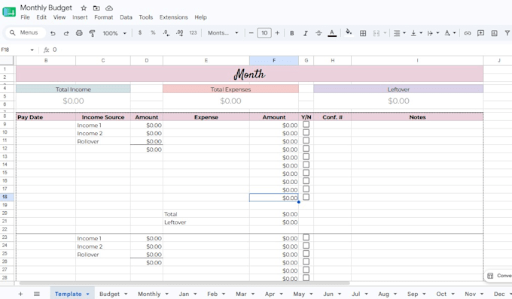Viewport: 512px width, 299px height.
Task: Open the Data menu
Action: point(126,17)
